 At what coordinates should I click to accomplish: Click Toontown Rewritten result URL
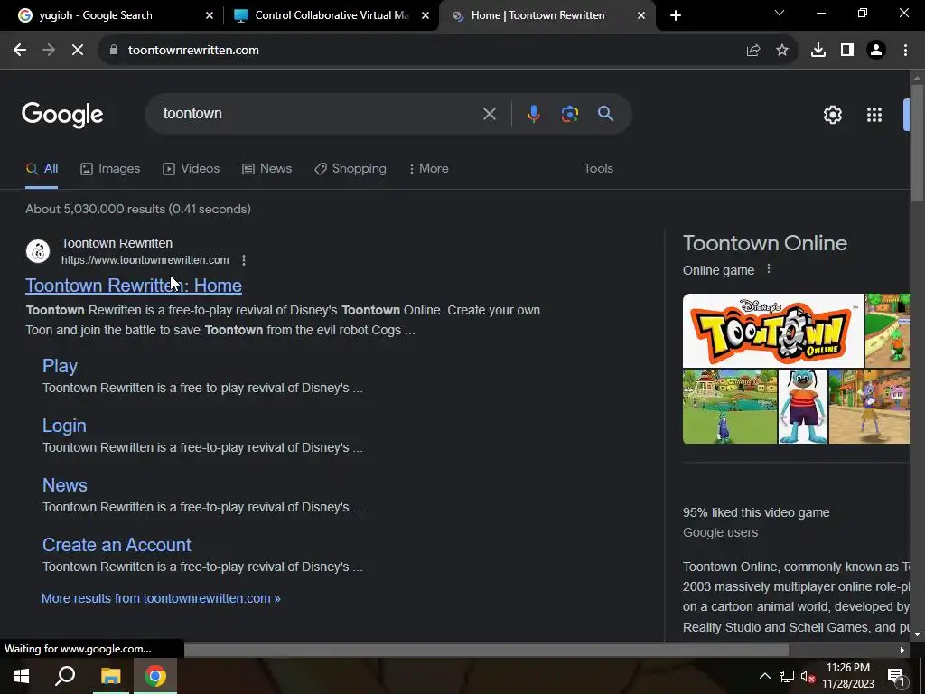tap(145, 260)
